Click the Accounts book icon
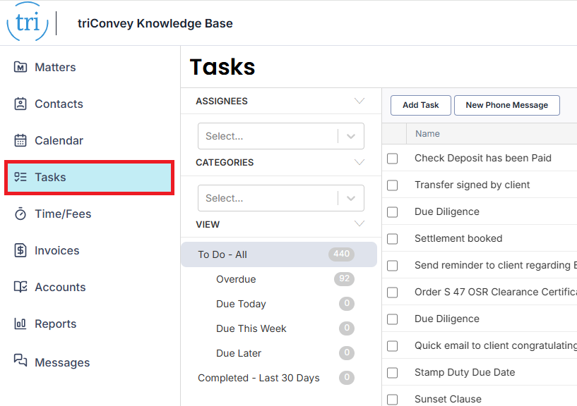 tap(20, 288)
